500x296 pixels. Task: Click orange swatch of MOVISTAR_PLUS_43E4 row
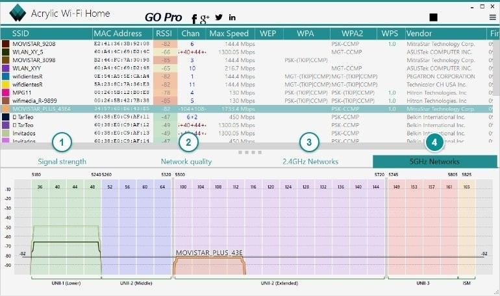(x=6, y=109)
